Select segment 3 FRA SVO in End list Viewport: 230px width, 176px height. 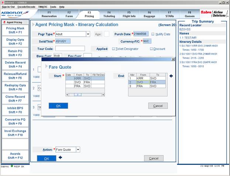pos(147,86)
